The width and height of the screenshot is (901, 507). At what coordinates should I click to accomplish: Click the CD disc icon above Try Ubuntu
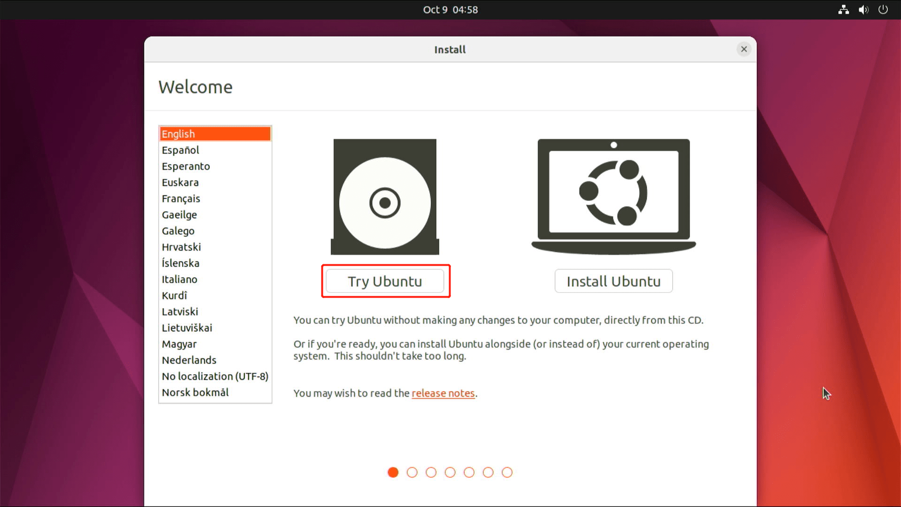[x=385, y=197]
